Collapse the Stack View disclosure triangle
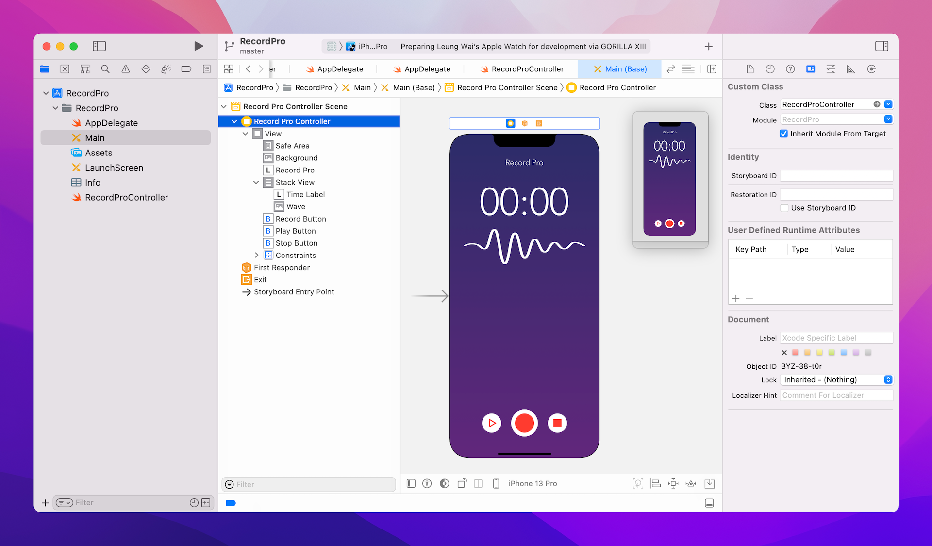The height and width of the screenshot is (546, 932). (256, 182)
